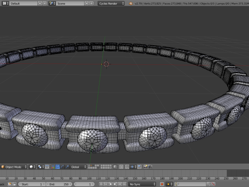The height and width of the screenshot is (187, 249).
Task: Play the animation forward
Action: (115, 184)
